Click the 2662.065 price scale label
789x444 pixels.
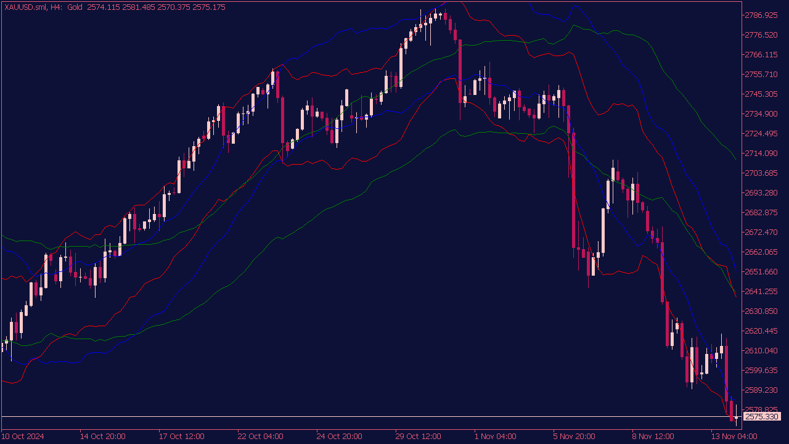click(762, 252)
